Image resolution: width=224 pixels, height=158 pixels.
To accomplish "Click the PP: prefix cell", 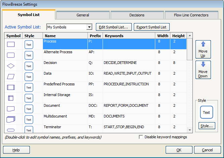I will point(95,87).
